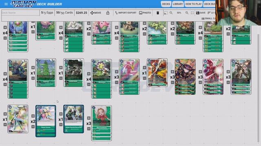Toggle fullscreen view icon
This screenshot has width=261, height=146.
[192, 13]
